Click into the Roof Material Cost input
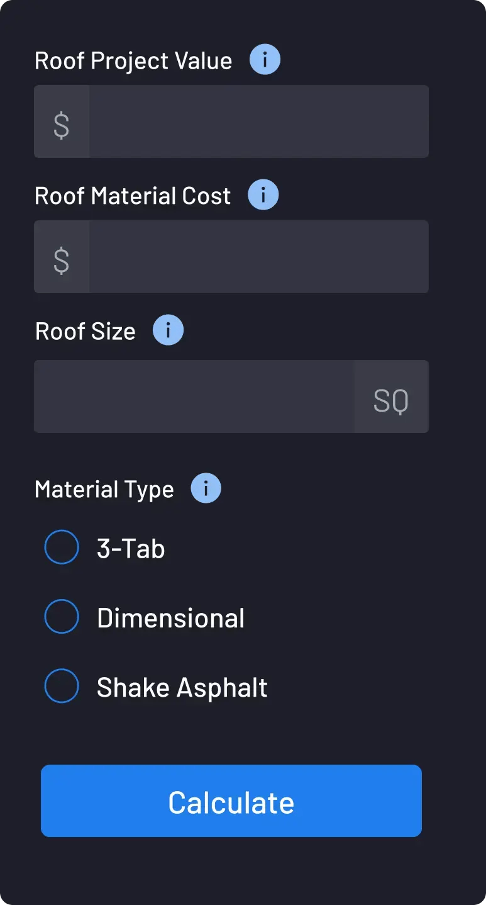The width and height of the screenshot is (486, 905). 258,257
